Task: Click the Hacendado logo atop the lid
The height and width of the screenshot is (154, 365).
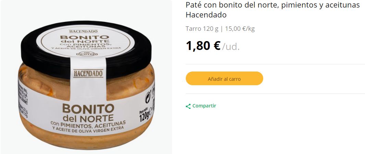Action: click(x=83, y=31)
